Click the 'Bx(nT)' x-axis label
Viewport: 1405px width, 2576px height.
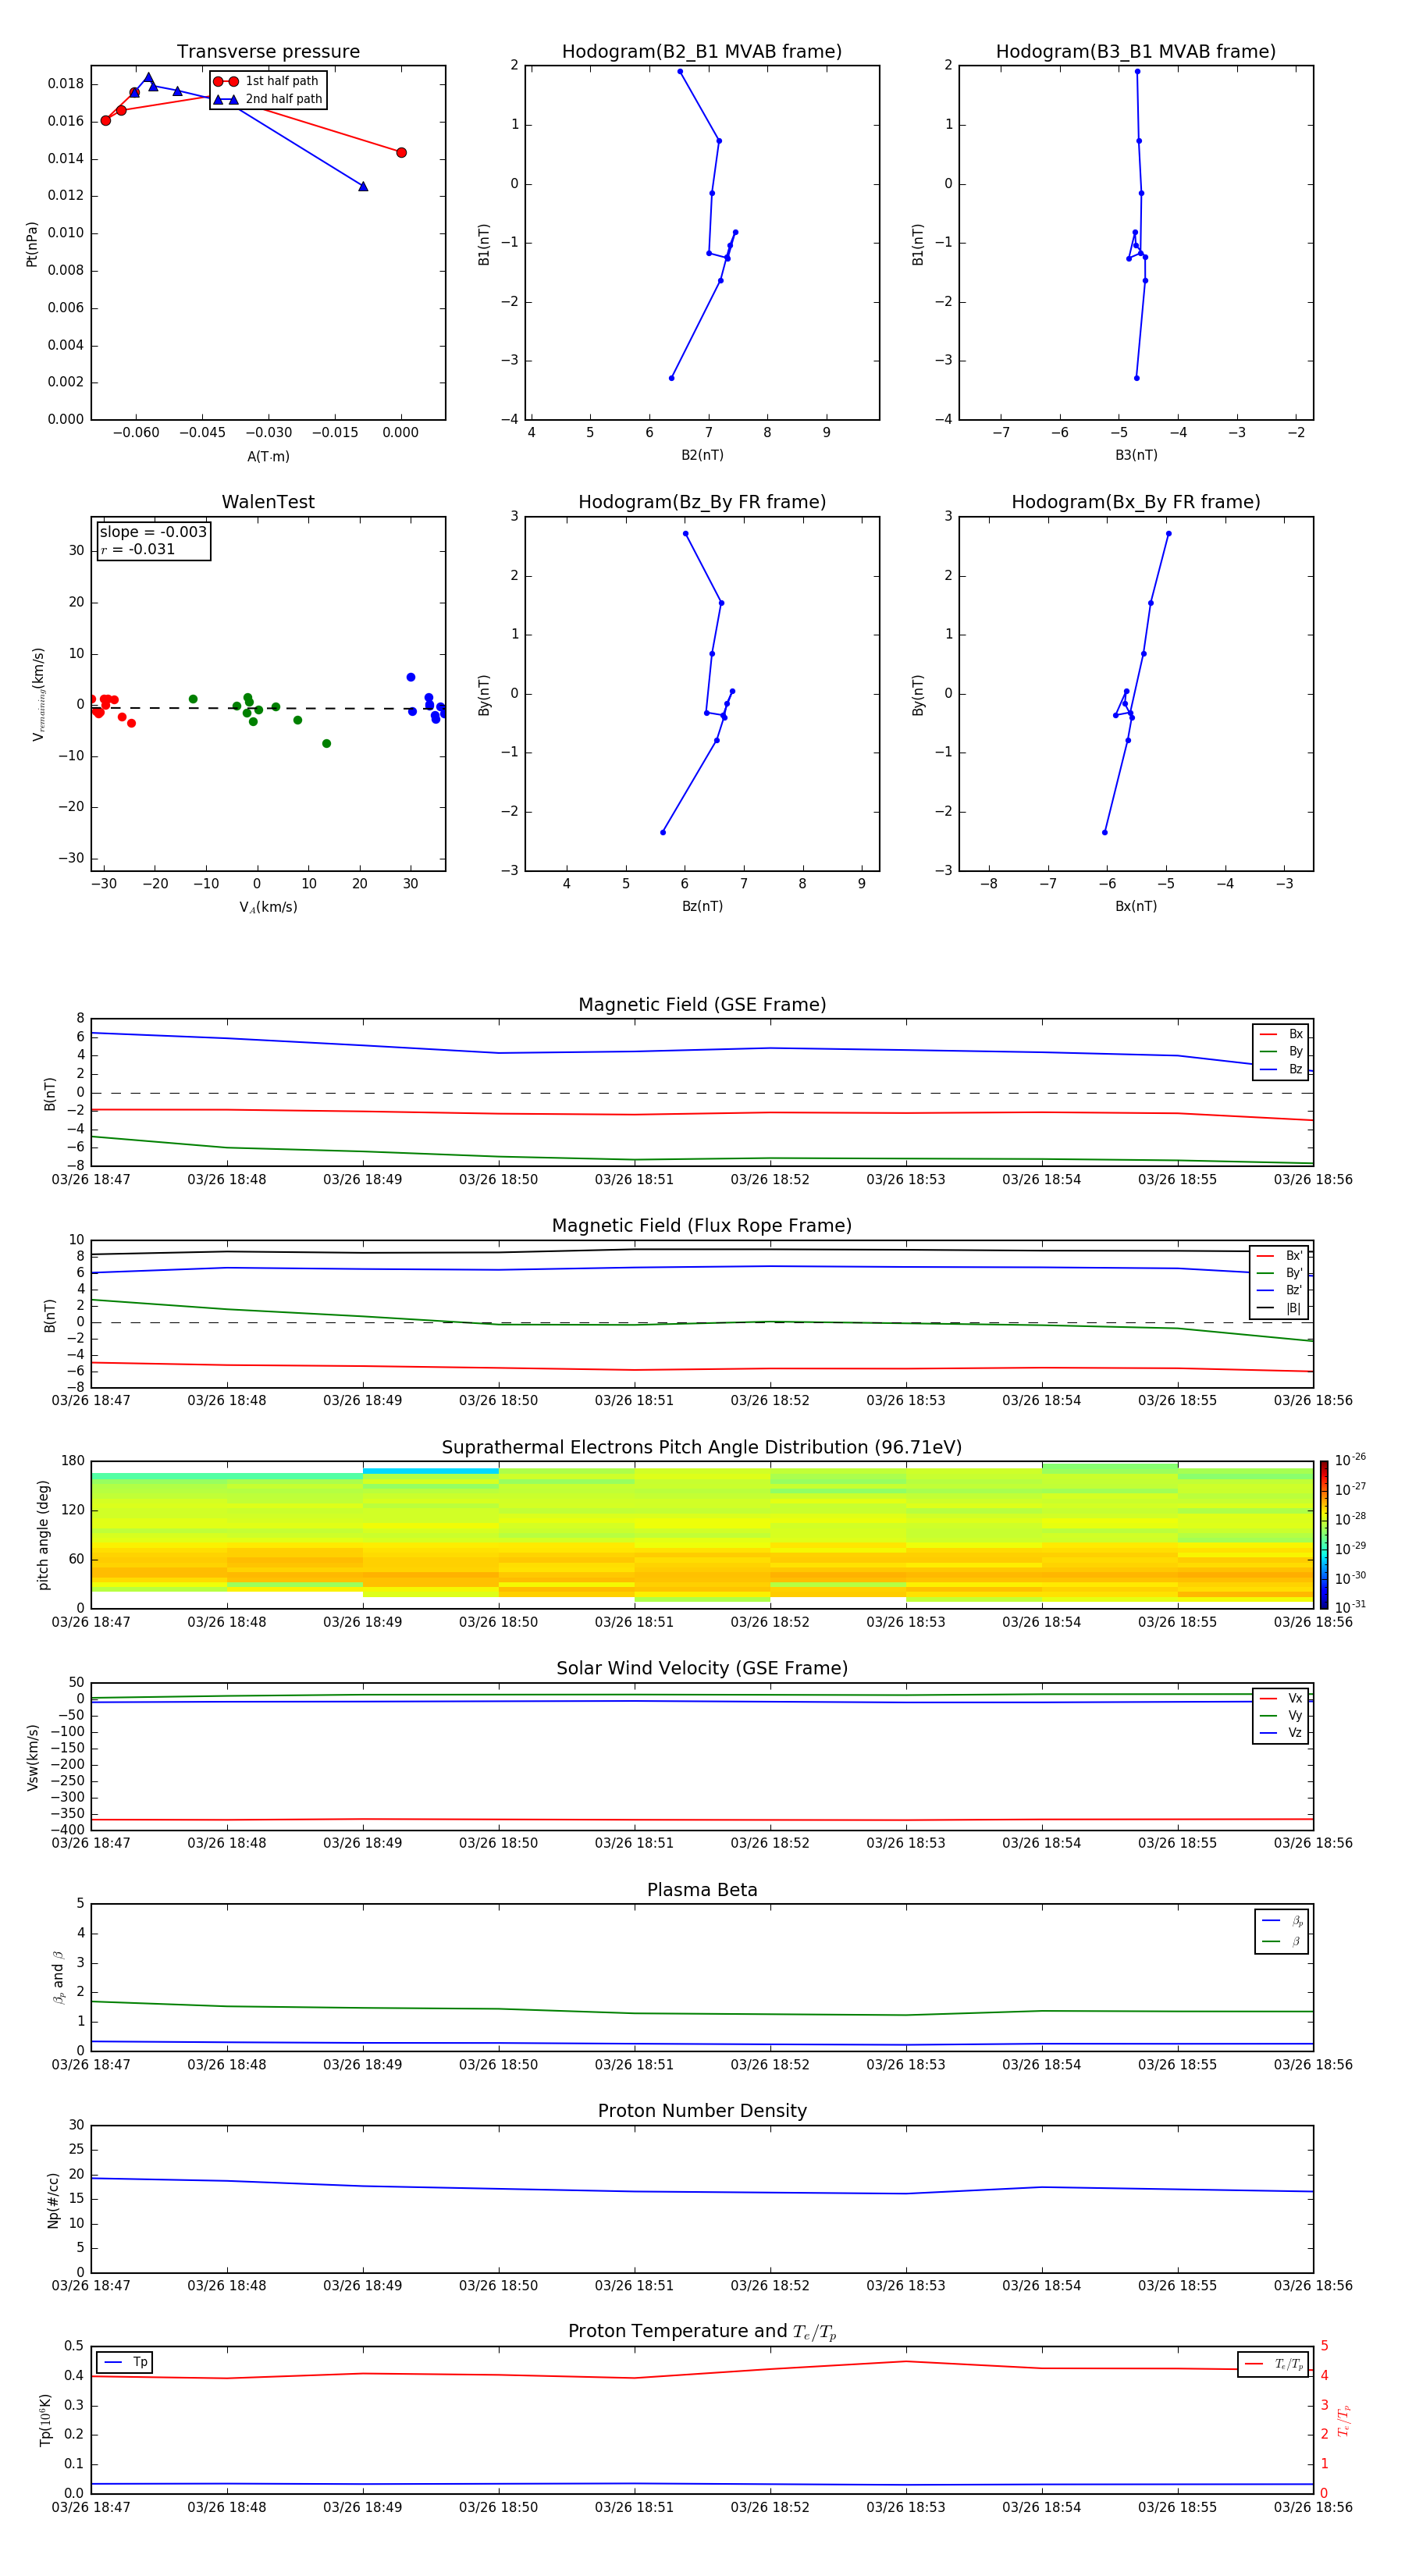click(x=1136, y=906)
